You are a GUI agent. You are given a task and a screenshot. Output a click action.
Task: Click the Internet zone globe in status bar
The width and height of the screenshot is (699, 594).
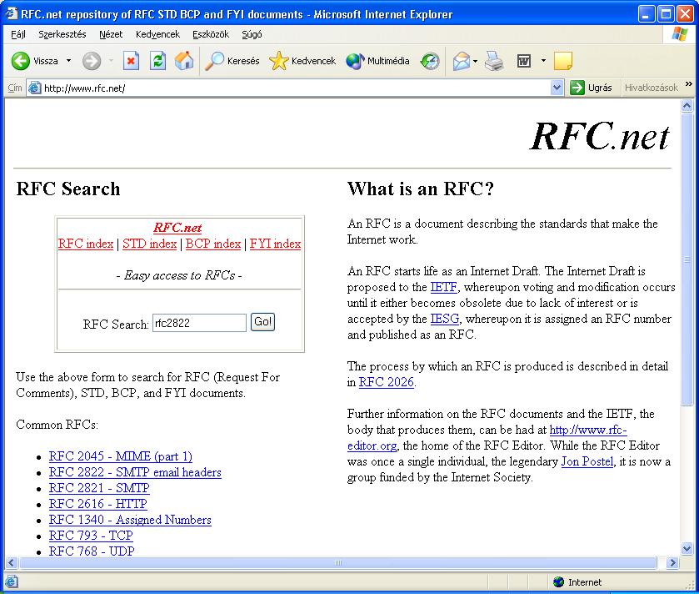click(x=558, y=582)
